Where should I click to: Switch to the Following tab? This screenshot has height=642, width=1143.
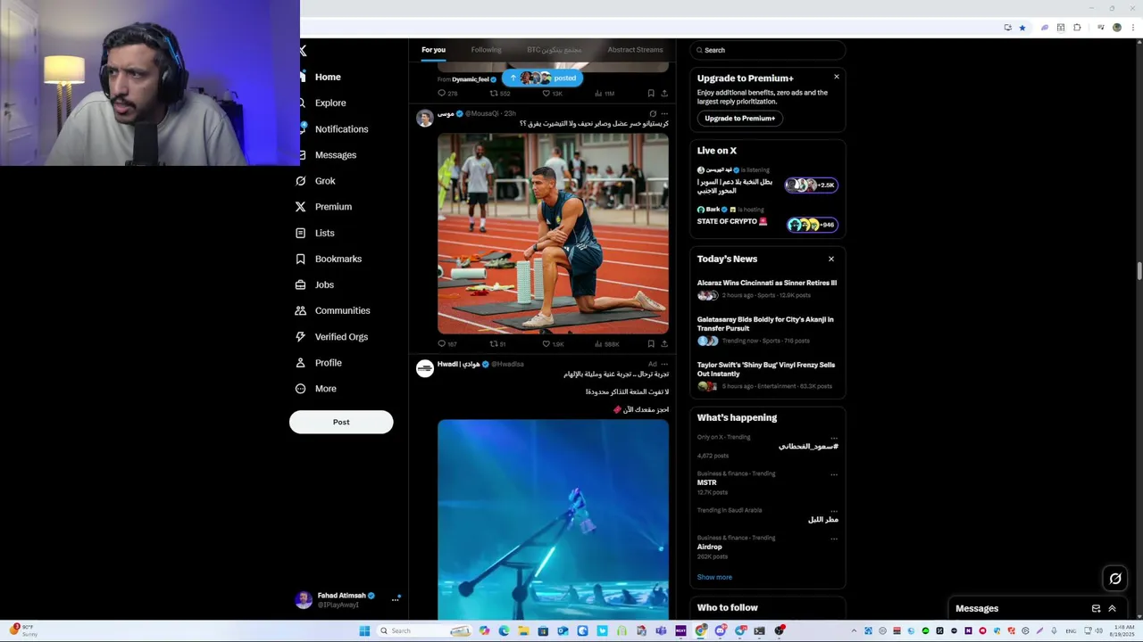pyautogui.click(x=486, y=50)
